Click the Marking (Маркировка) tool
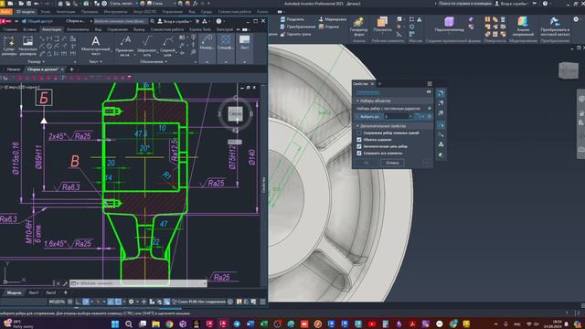 (x=332, y=19)
